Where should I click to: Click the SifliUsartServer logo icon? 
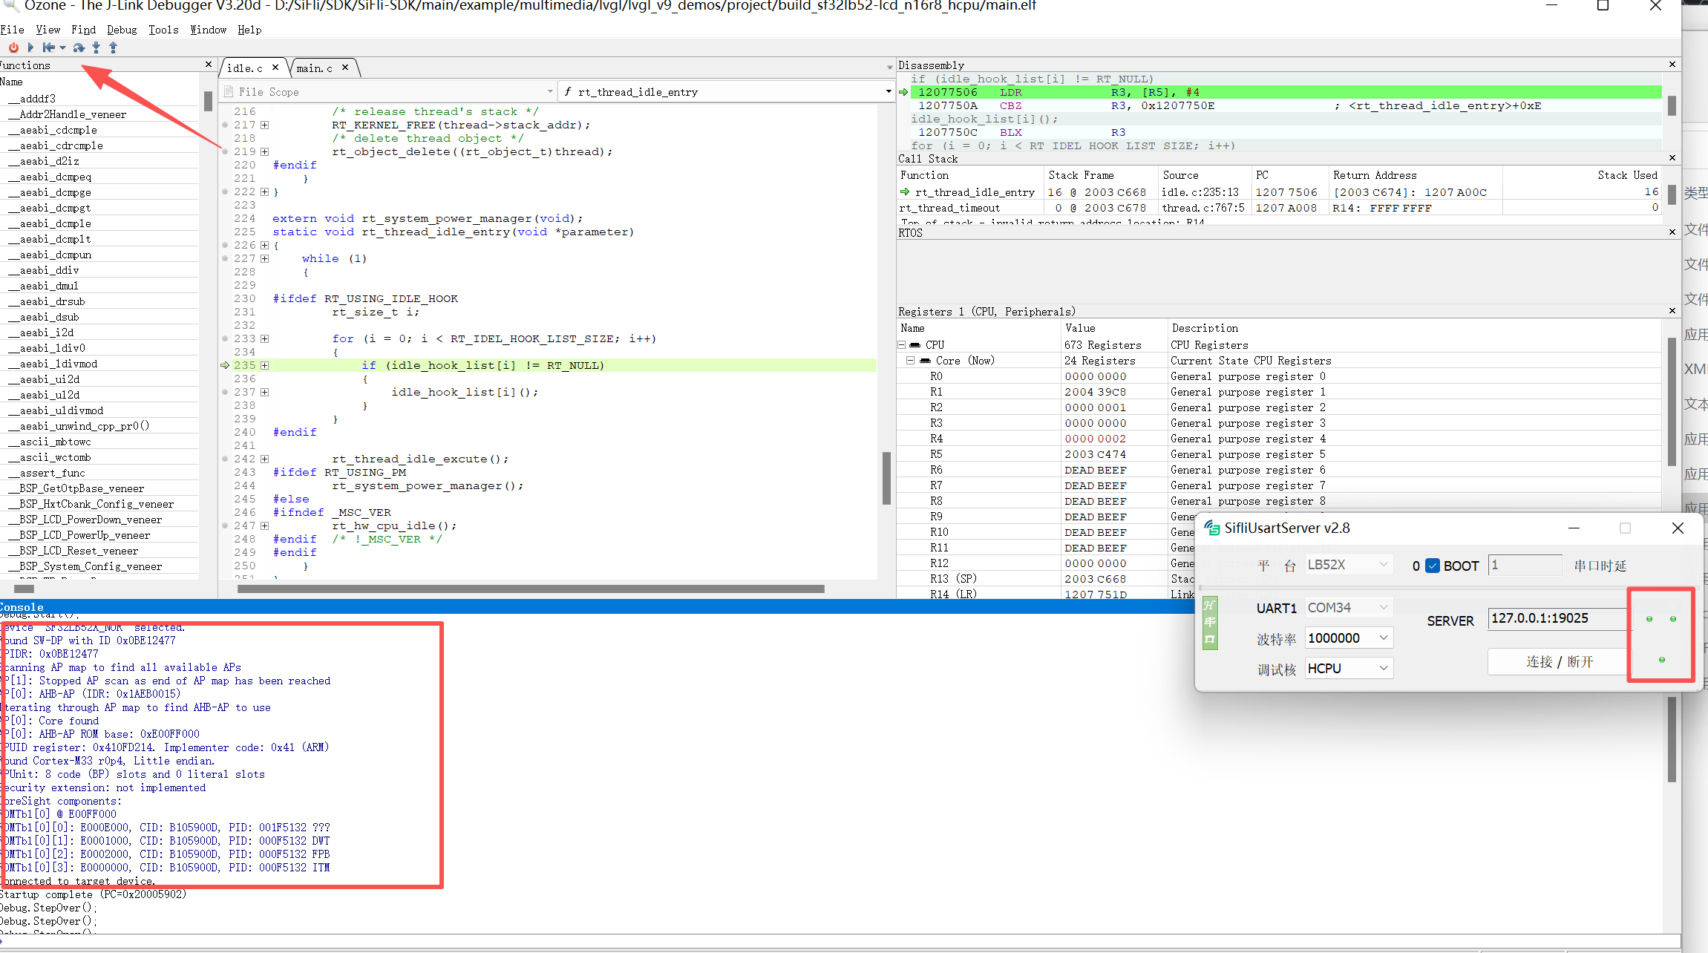tap(1211, 528)
